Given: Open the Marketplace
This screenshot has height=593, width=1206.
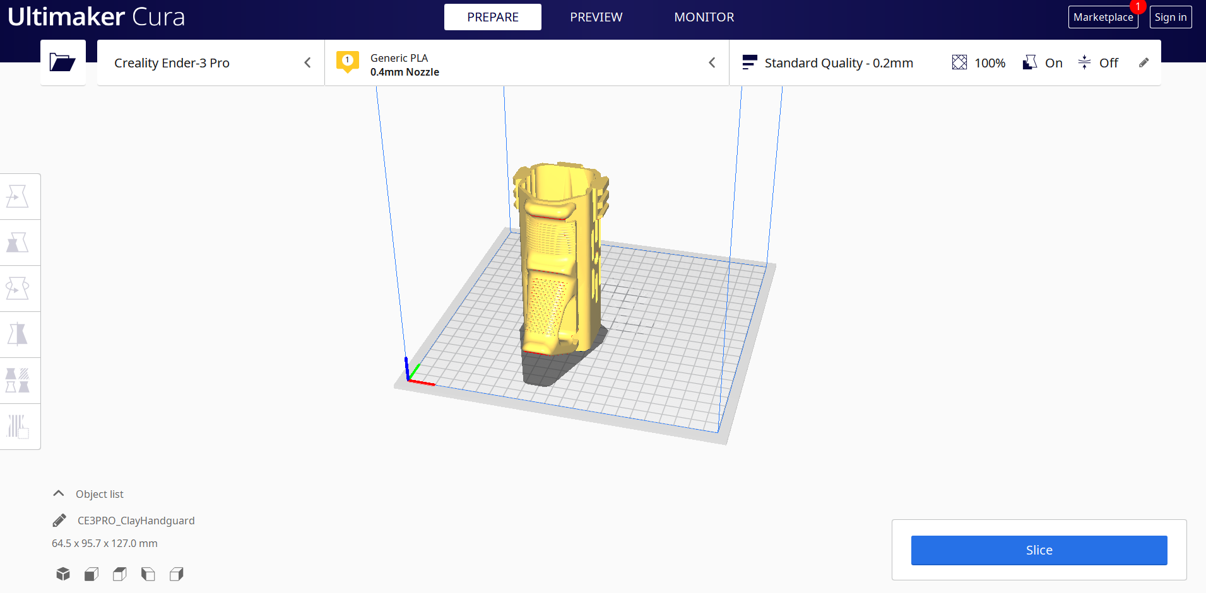Looking at the screenshot, I should coord(1103,17).
